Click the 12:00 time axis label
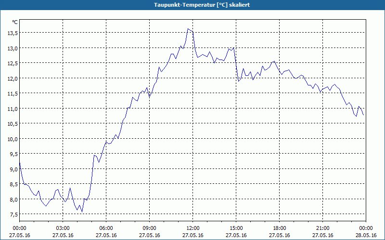 (x=193, y=228)
